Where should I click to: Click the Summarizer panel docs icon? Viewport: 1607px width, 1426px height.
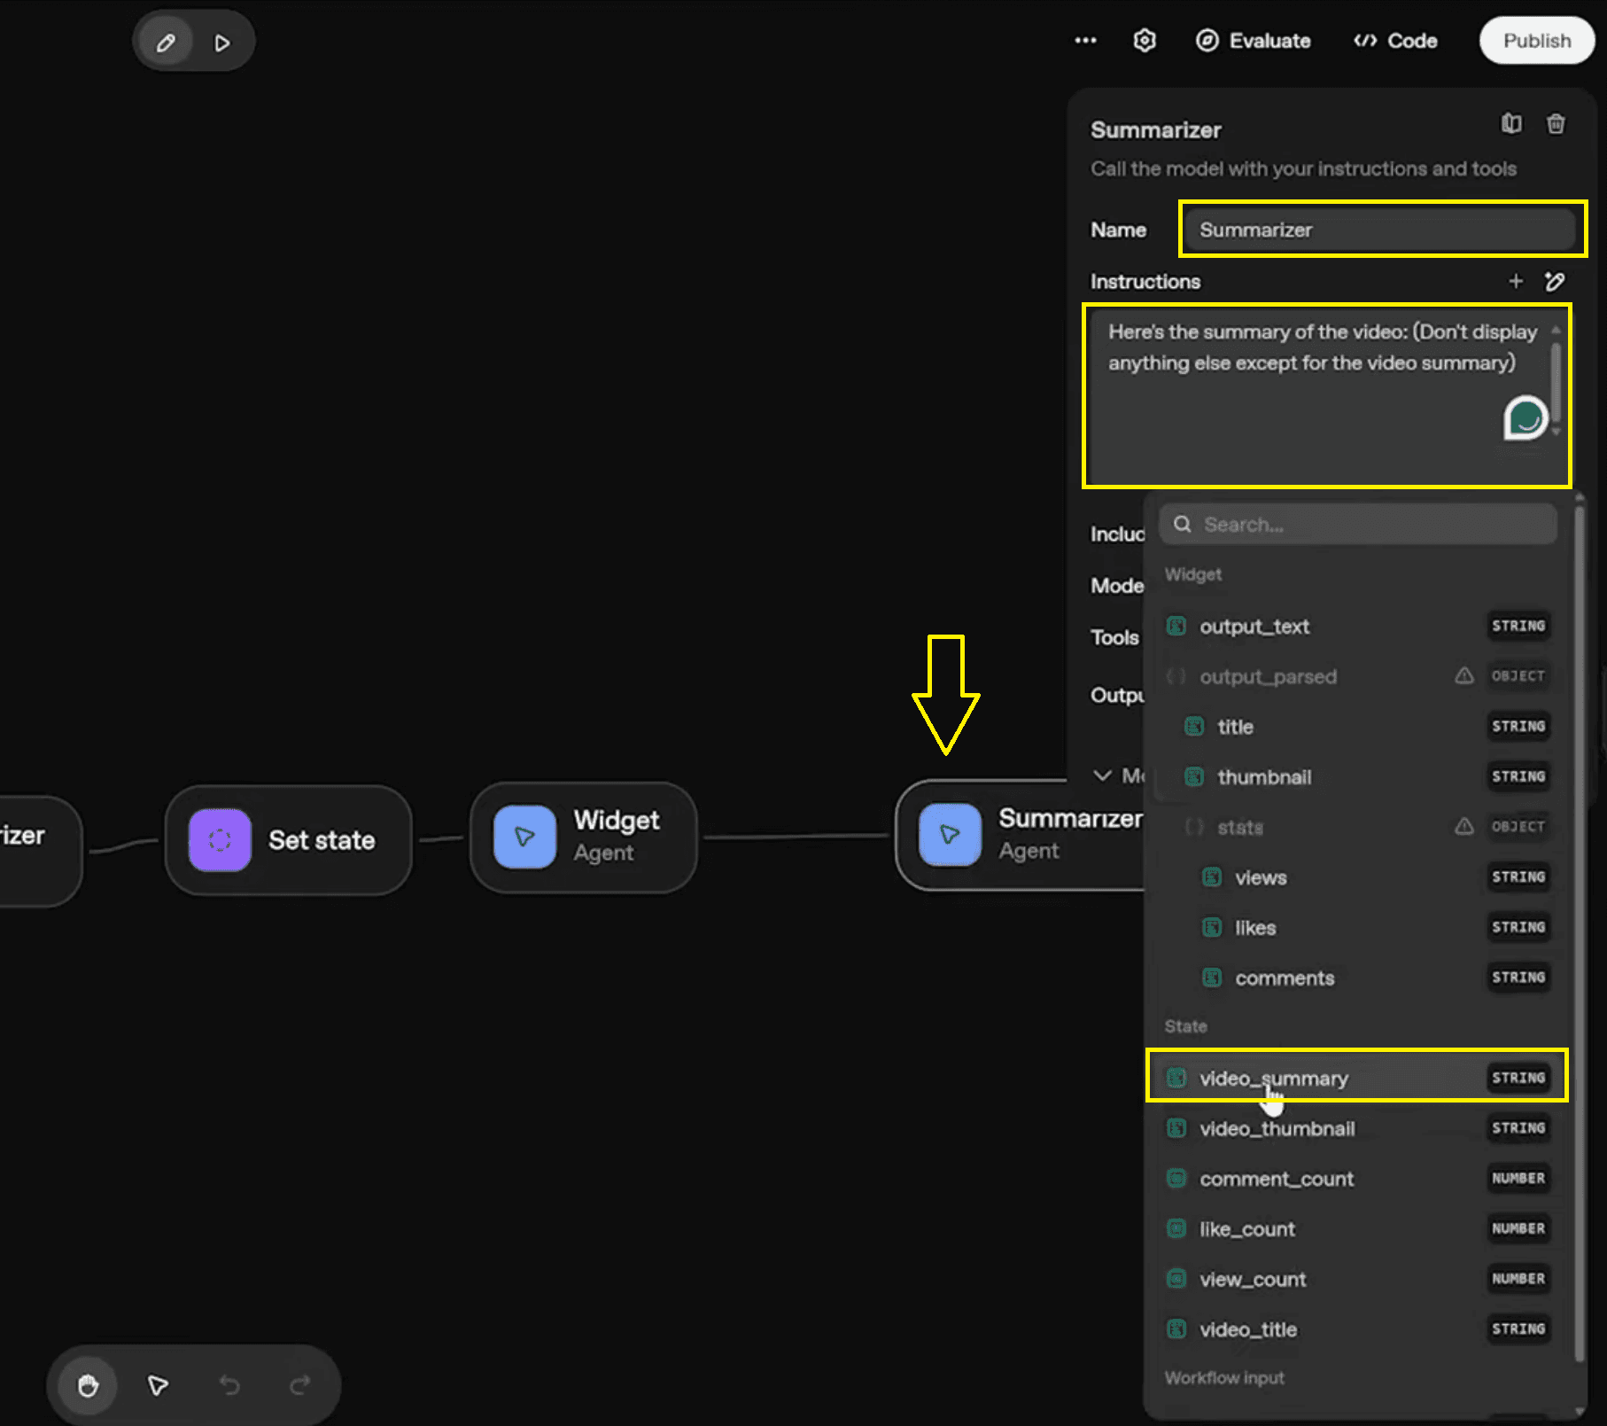point(1511,124)
